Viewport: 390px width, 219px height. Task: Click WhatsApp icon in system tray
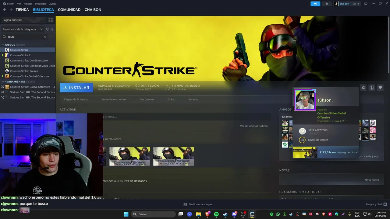278,214
